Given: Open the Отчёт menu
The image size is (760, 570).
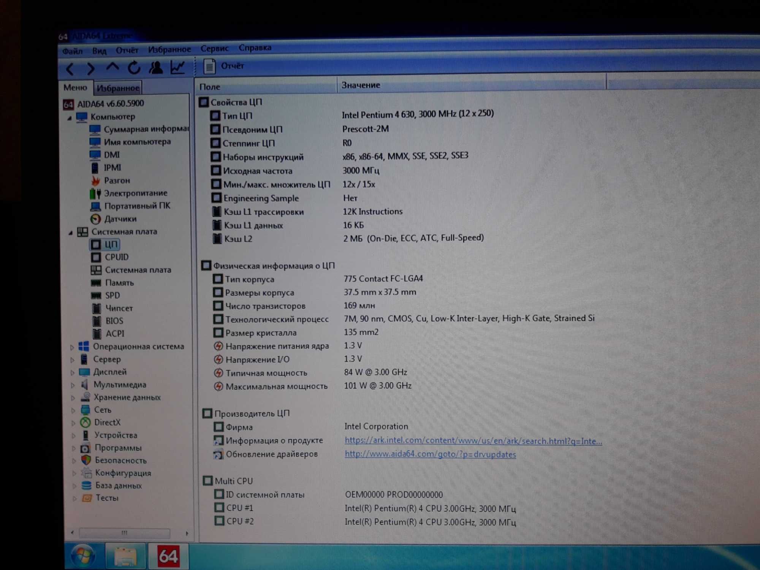Looking at the screenshot, I should click(x=127, y=50).
